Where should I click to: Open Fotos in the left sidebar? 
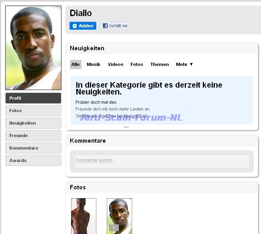pyautogui.click(x=33, y=111)
